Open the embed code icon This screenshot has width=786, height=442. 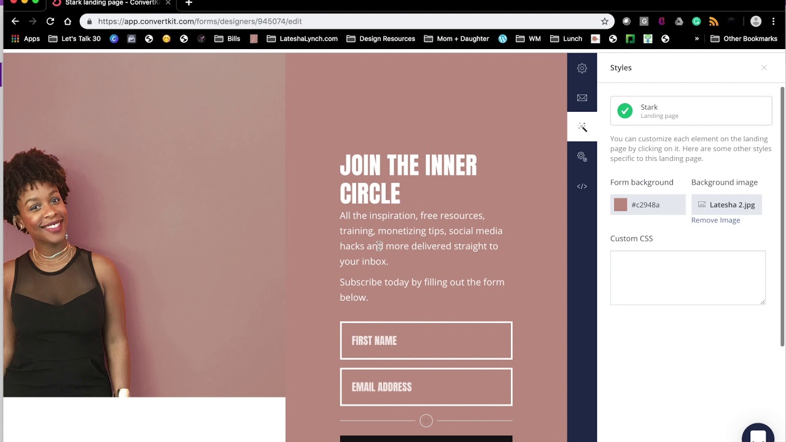coord(582,186)
